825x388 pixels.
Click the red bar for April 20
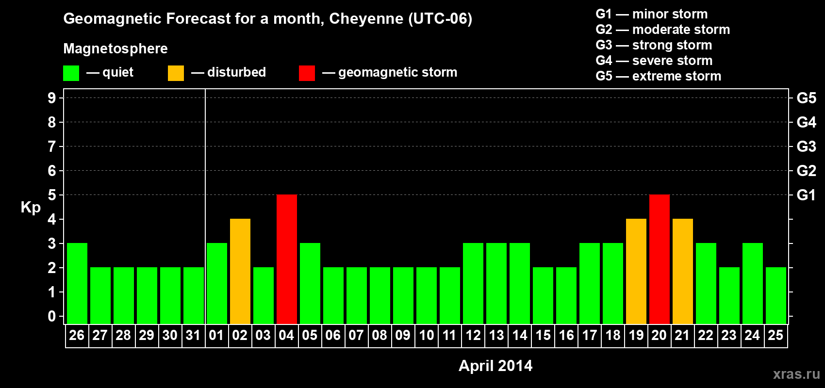(x=660, y=259)
